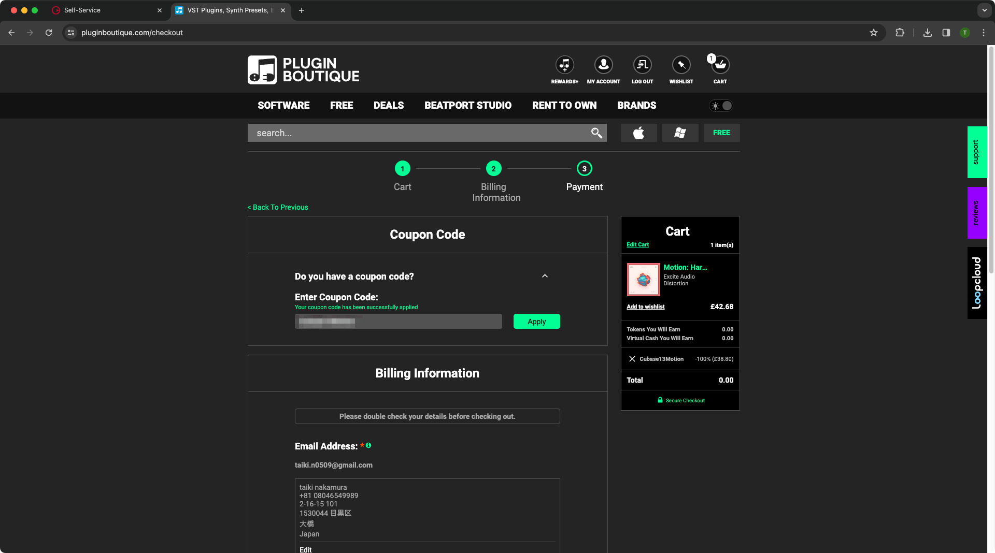Click Edit under billing address

pyautogui.click(x=305, y=549)
